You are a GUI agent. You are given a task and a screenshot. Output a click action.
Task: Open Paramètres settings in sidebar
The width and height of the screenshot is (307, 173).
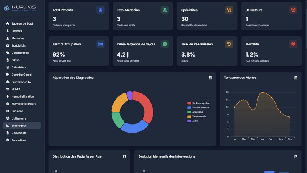pos(19,140)
